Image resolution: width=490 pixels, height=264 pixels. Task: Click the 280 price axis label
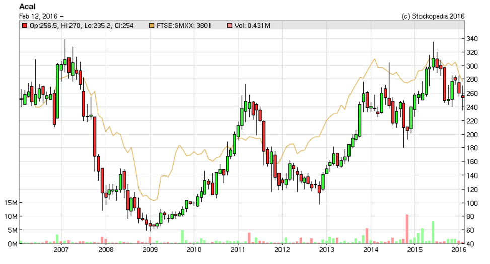[472, 79]
